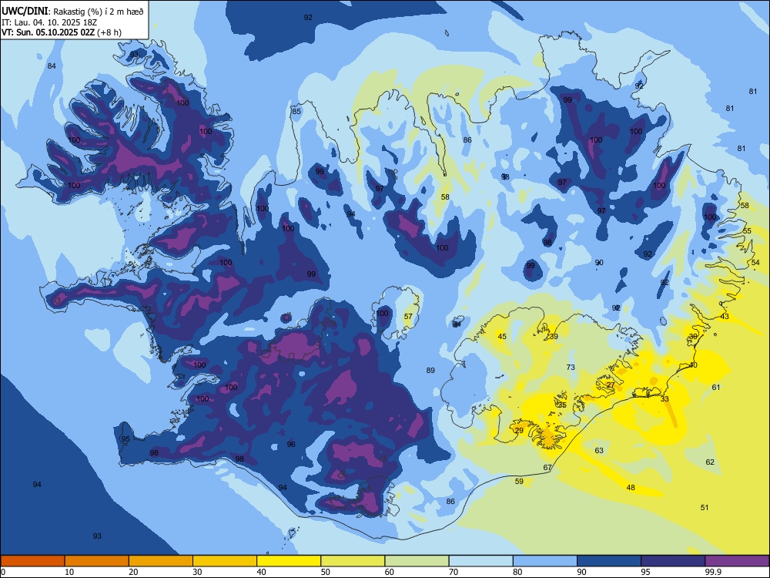Click the map value '67' near the coast
Image resolution: width=770 pixels, height=578 pixels.
[547, 468]
